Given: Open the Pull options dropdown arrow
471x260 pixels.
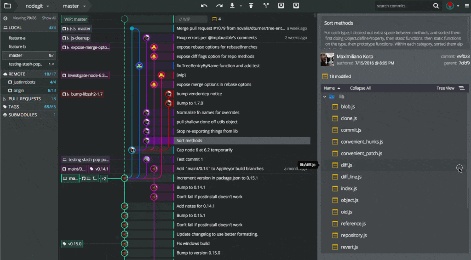Looking at the screenshot, I should coord(241,6).
